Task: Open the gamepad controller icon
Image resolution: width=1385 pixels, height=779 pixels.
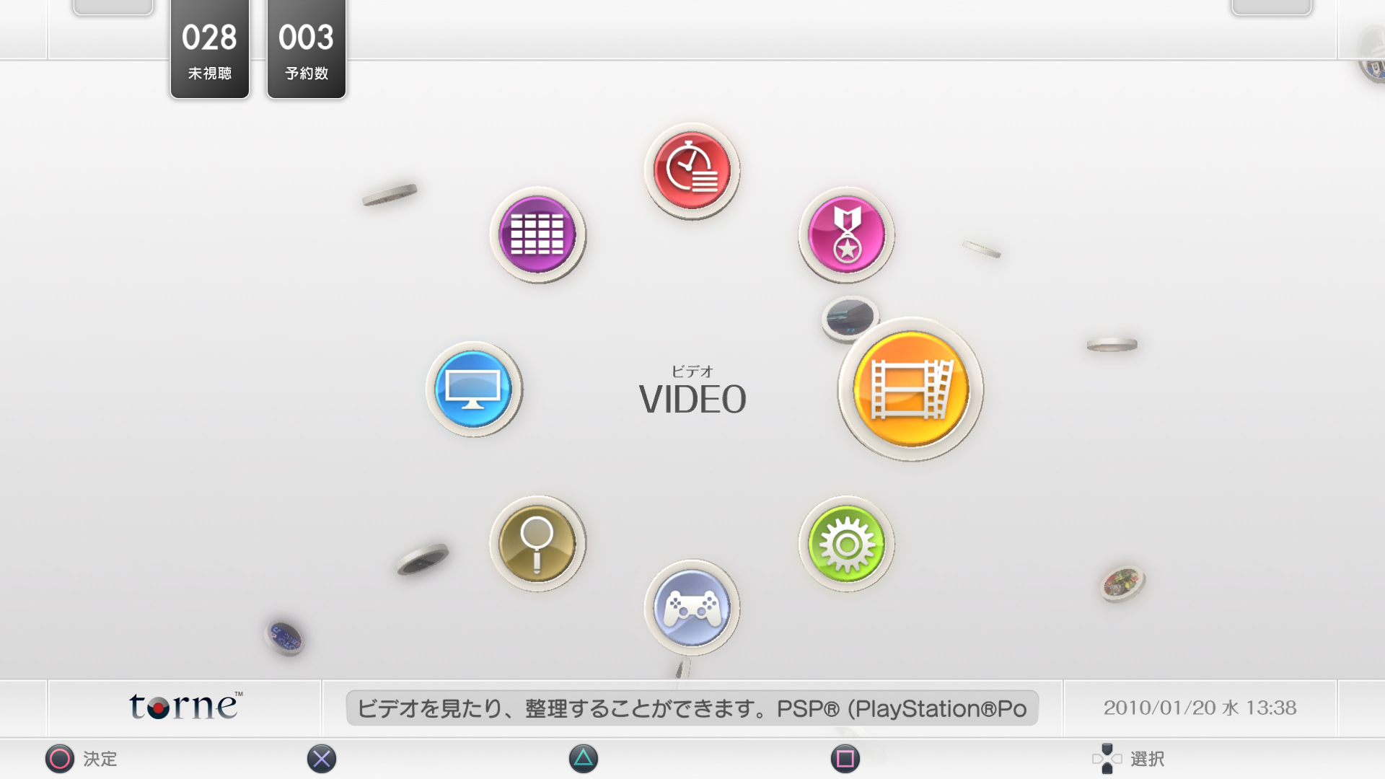Action: click(x=692, y=608)
